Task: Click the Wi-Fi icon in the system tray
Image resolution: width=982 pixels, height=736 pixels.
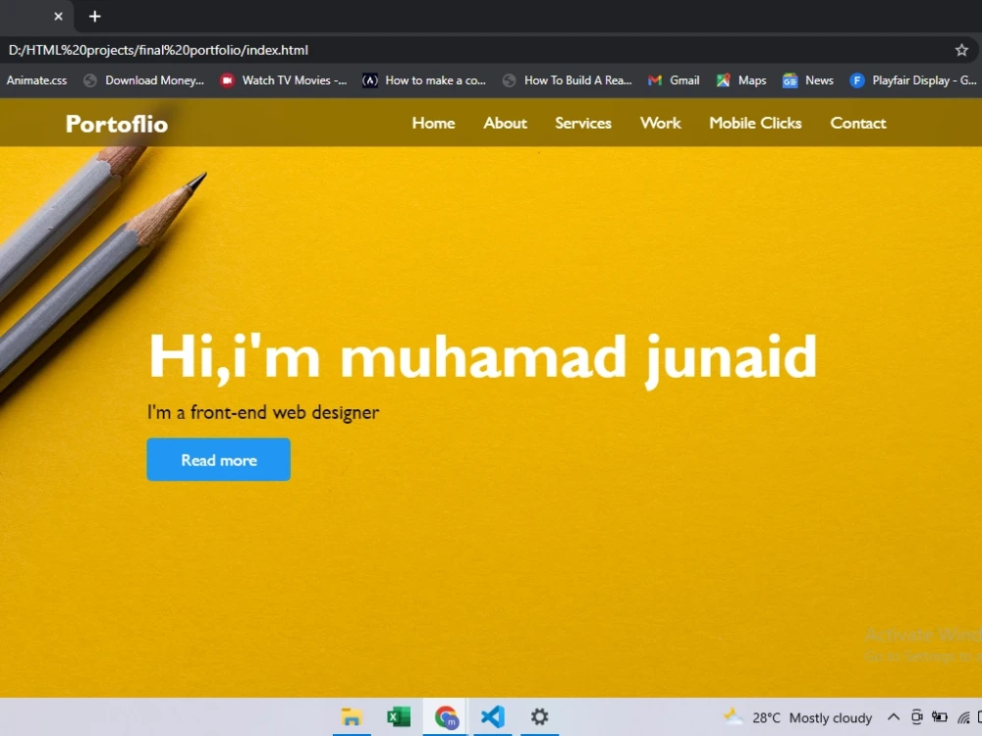Action: tap(963, 717)
